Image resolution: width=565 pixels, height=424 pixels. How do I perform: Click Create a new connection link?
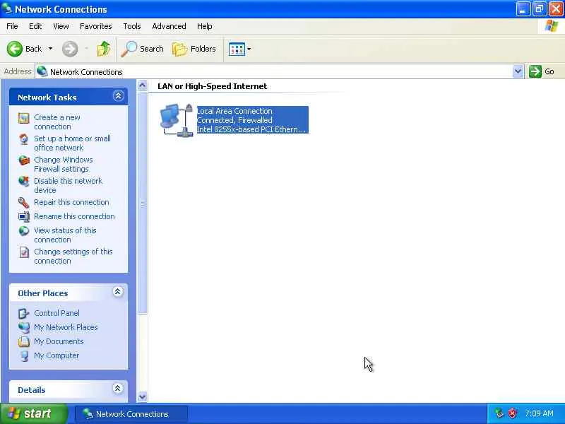[57, 122]
